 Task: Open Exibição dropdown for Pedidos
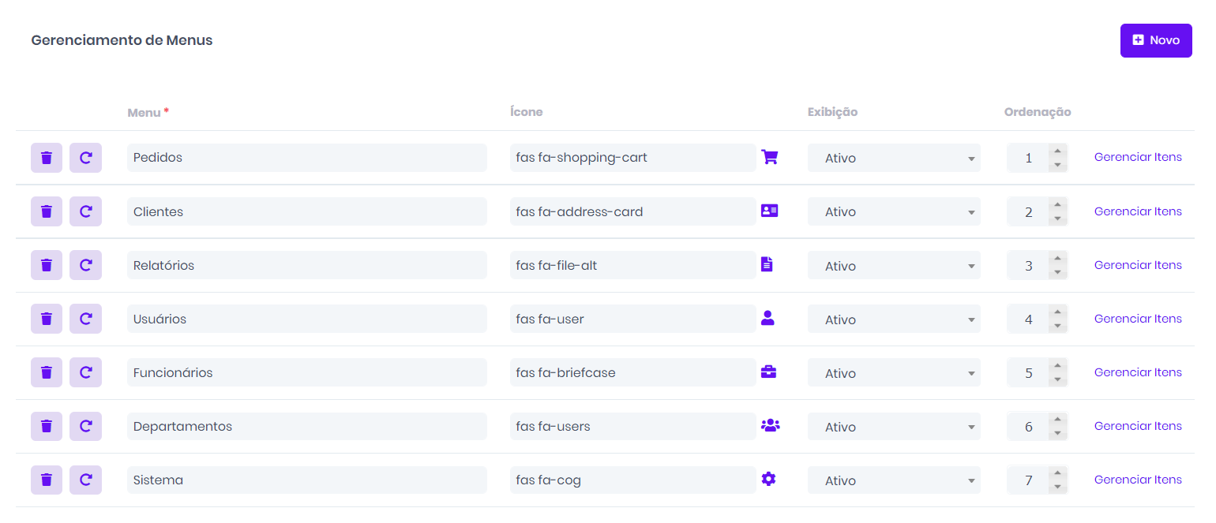pos(893,158)
